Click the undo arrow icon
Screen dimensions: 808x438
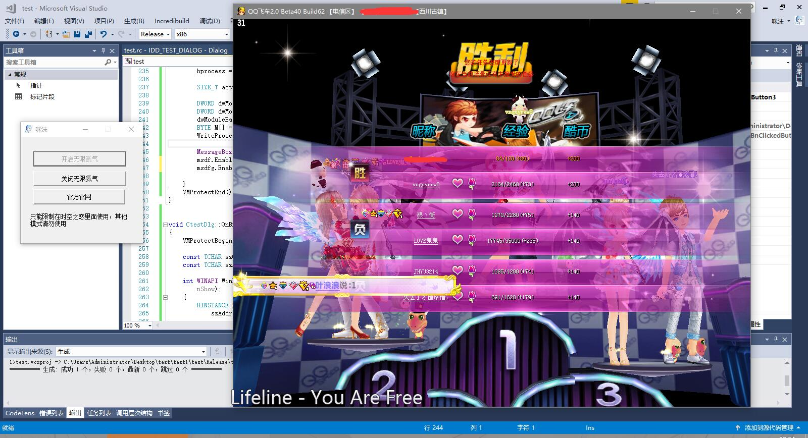(103, 34)
